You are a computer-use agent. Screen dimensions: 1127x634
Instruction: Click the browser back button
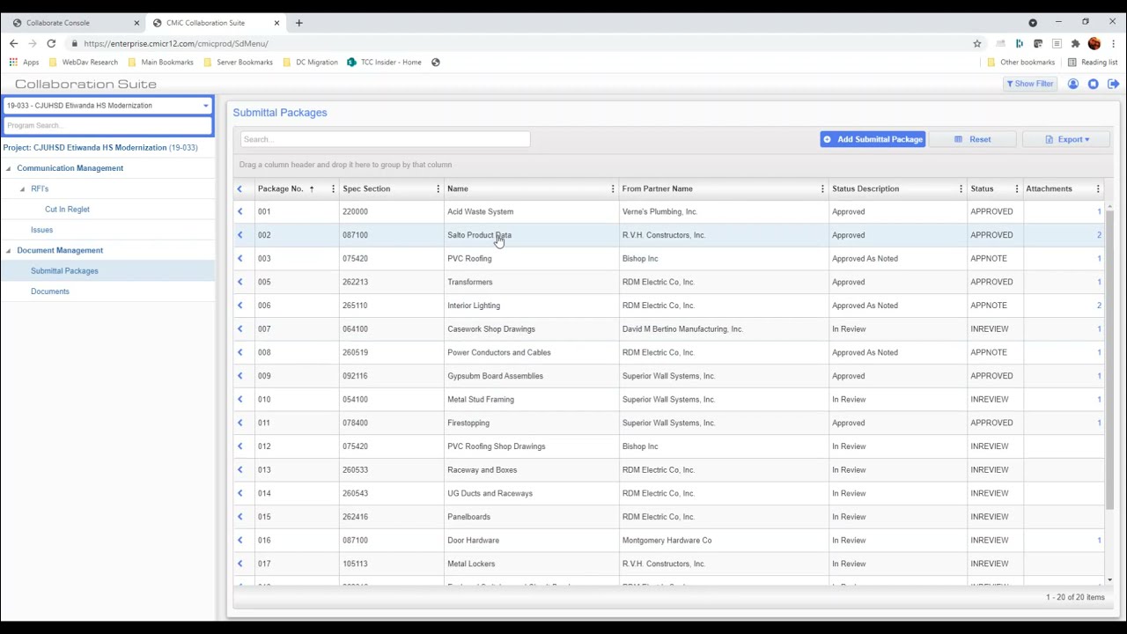[13, 43]
